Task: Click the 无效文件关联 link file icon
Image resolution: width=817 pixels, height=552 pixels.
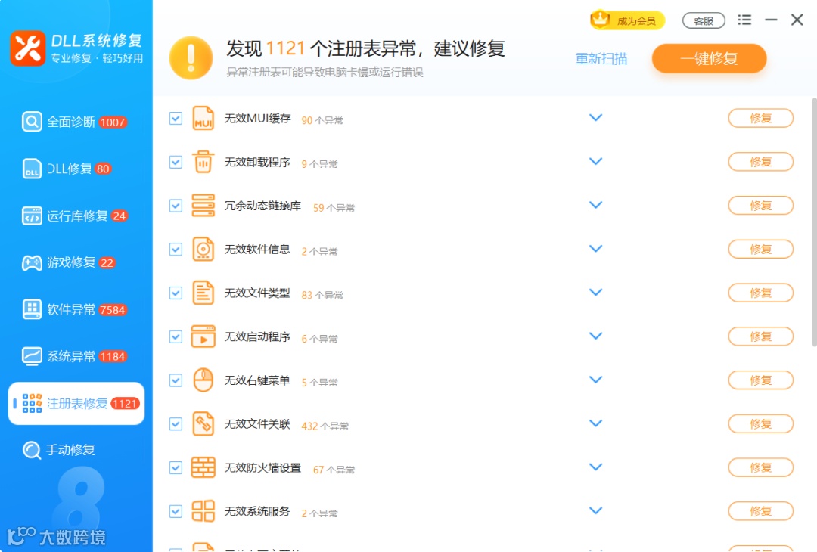Action: 203,424
